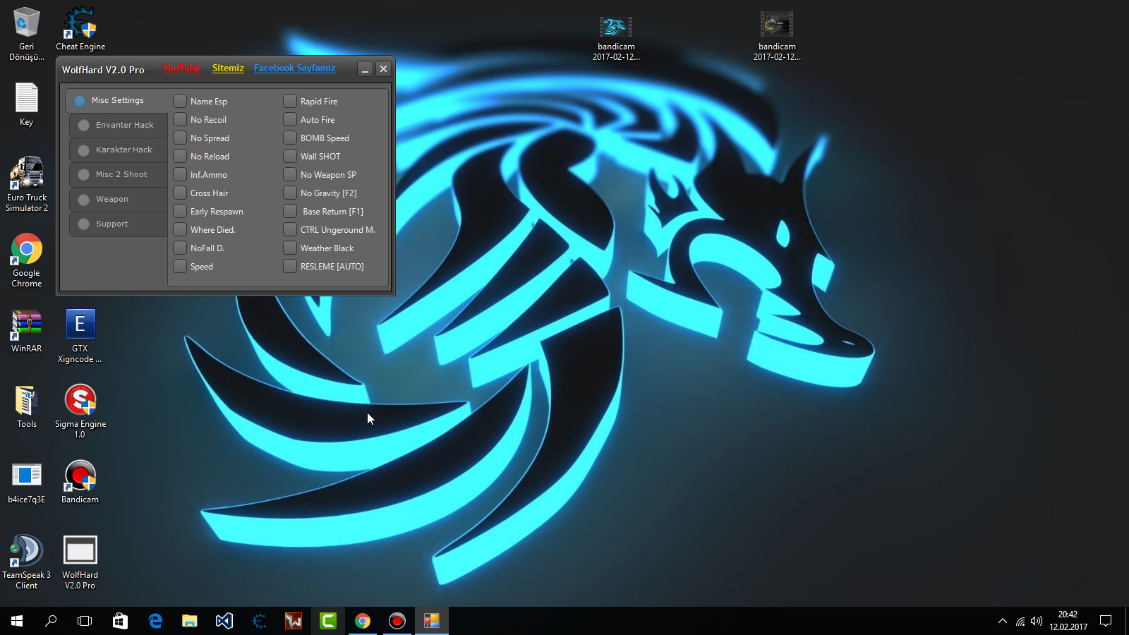Tick the No Reload checkbox
This screenshot has width=1129, height=635.
(x=180, y=156)
